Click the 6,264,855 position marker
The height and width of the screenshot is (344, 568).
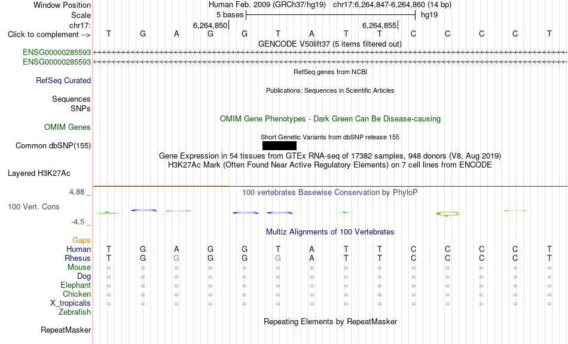pyautogui.click(x=380, y=25)
